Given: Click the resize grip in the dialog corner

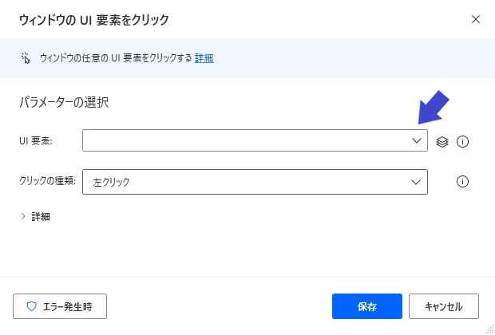Looking at the screenshot, I should point(490,329).
